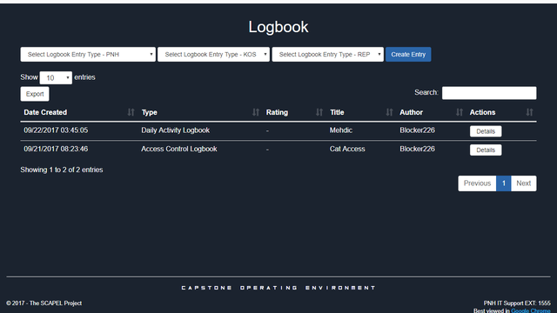Click the Showing 1 to 2 of 2 entries text
557x313 pixels.
(x=62, y=170)
